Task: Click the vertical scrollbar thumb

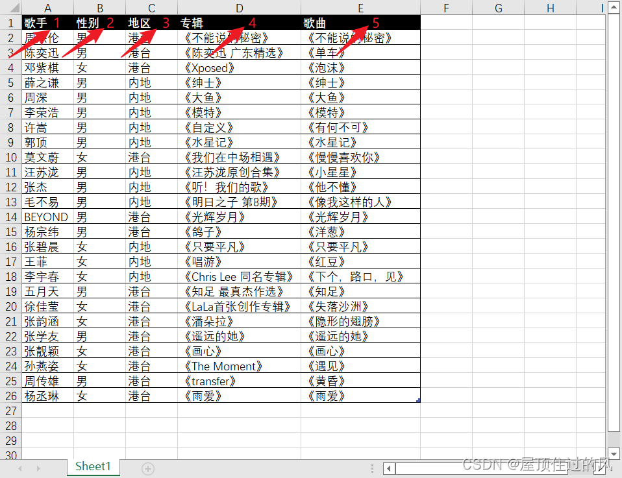Action: point(614,222)
